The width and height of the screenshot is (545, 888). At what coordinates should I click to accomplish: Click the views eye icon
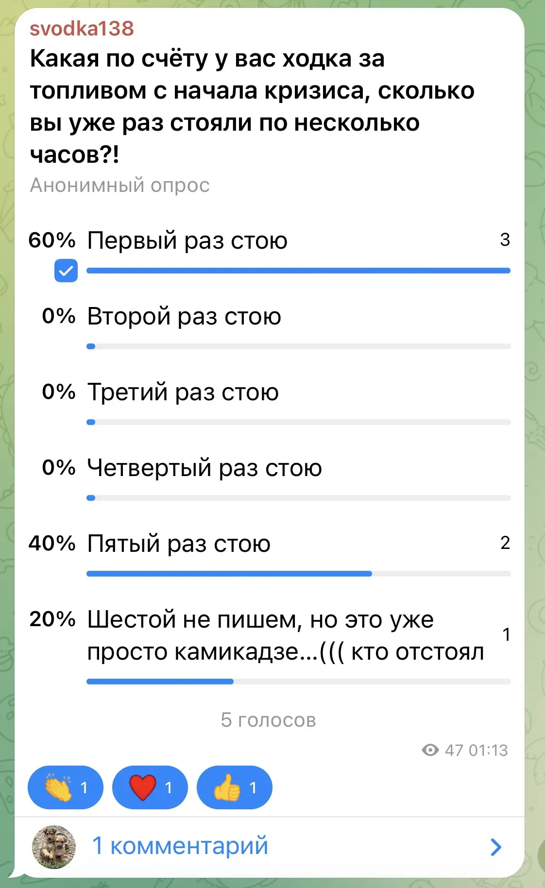[x=430, y=750]
